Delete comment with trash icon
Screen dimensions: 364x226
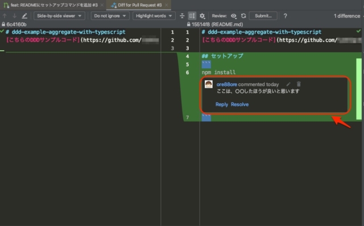299,84
